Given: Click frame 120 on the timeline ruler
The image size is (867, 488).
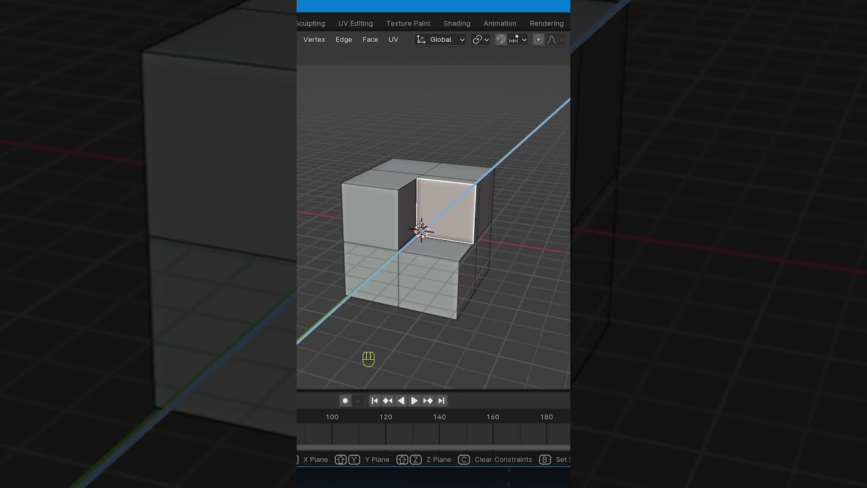Looking at the screenshot, I should 385,417.
